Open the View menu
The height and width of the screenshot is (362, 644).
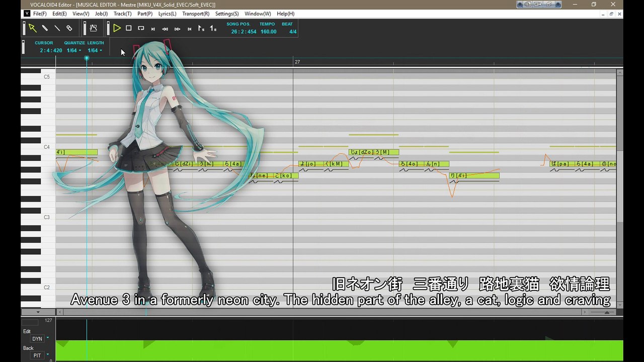tap(80, 14)
